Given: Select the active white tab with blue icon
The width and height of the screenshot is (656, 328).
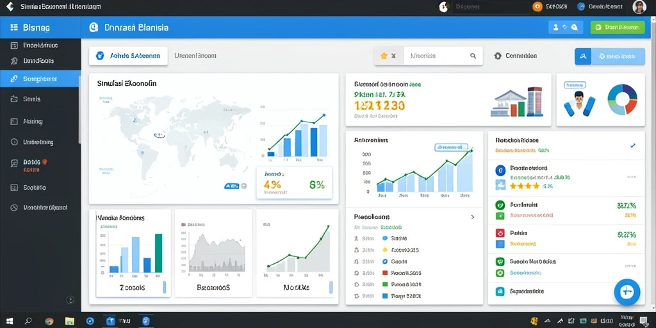Looking at the screenshot, I should point(128,56).
